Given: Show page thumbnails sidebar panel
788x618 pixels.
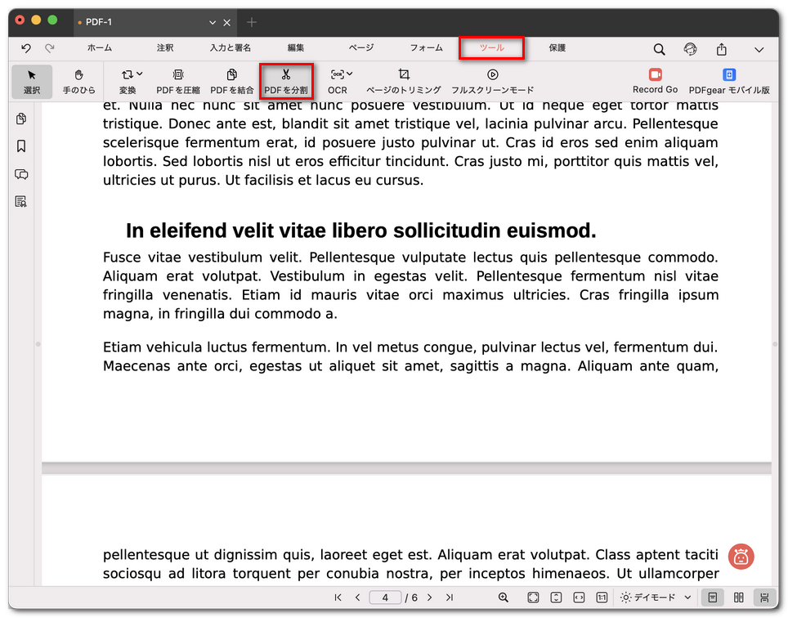Looking at the screenshot, I should 21,119.
